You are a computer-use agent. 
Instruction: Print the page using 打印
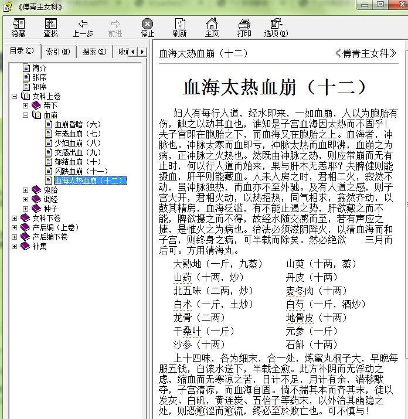point(244,27)
